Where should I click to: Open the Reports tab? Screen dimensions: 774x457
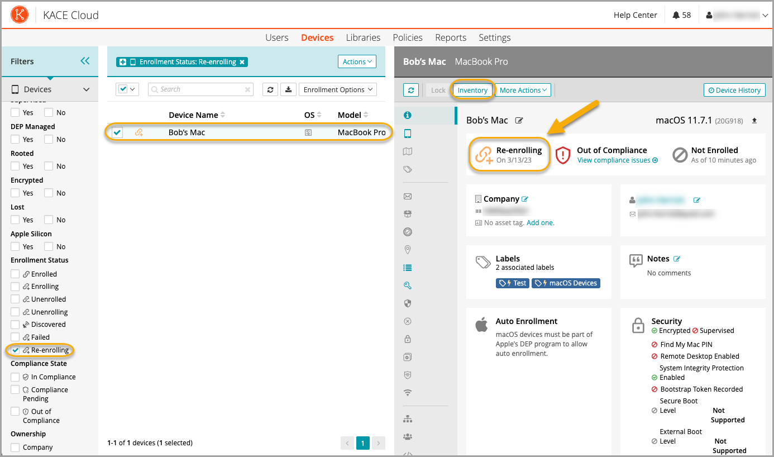pyautogui.click(x=451, y=37)
